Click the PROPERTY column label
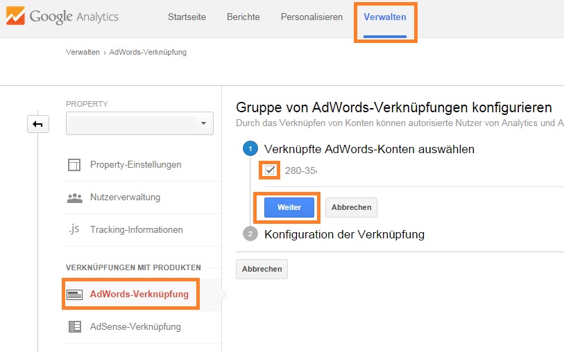This screenshot has width=564, height=352. pyautogui.click(x=87, y=104)
